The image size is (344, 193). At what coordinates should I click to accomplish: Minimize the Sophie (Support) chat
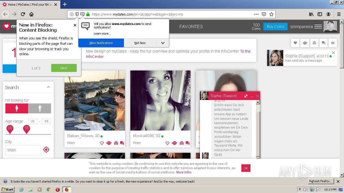pyautogui.click(x=252, y=96)
